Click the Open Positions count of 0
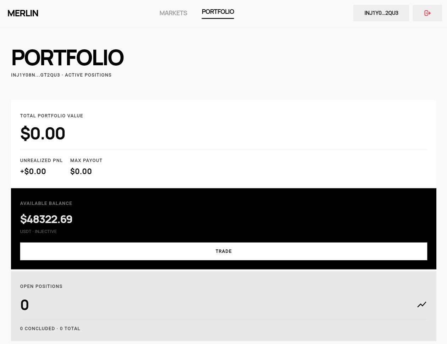The width and height of the screenshot is (447, 344). [x=24, y=305]
